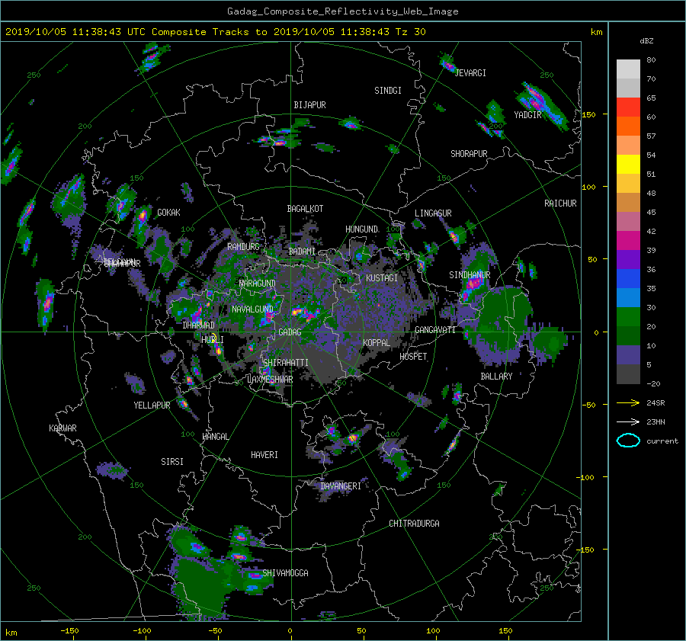Viewport: 686px width, 641px height.
Task: Click the BADAMI city label
Action: point(302,252)
